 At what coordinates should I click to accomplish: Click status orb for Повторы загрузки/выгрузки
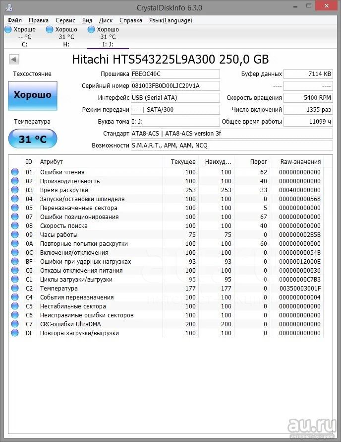tap(15, 333)
